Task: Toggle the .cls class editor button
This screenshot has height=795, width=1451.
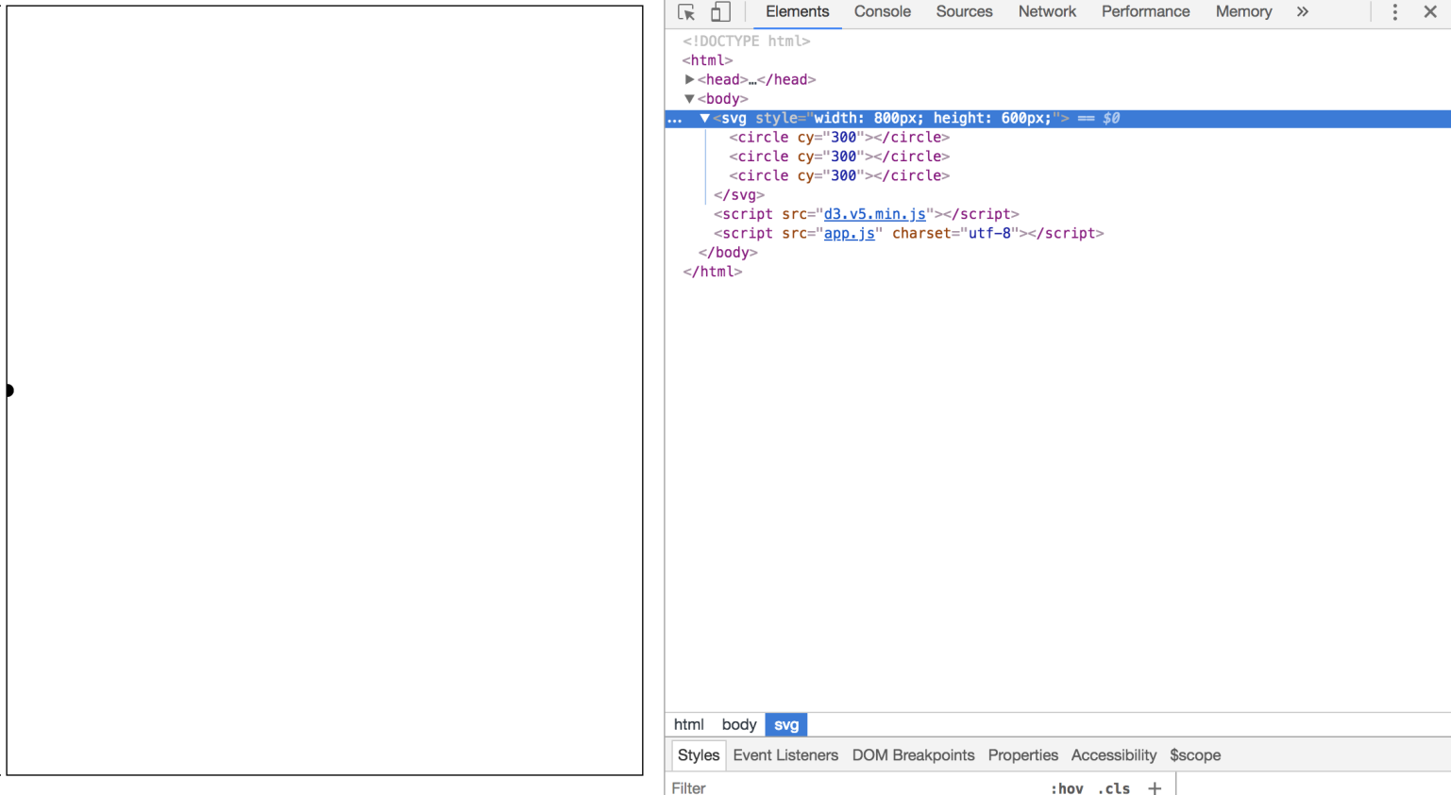Action: 1114,788
